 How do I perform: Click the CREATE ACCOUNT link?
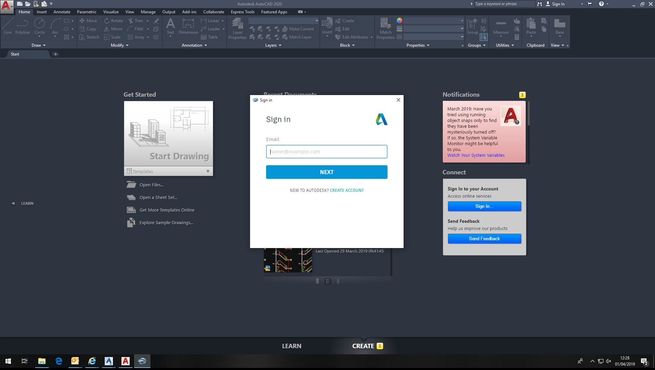[x=347, y=190]
